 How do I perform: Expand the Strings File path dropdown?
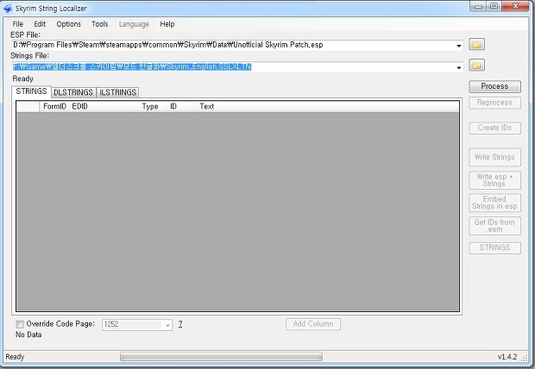(459, 67)
